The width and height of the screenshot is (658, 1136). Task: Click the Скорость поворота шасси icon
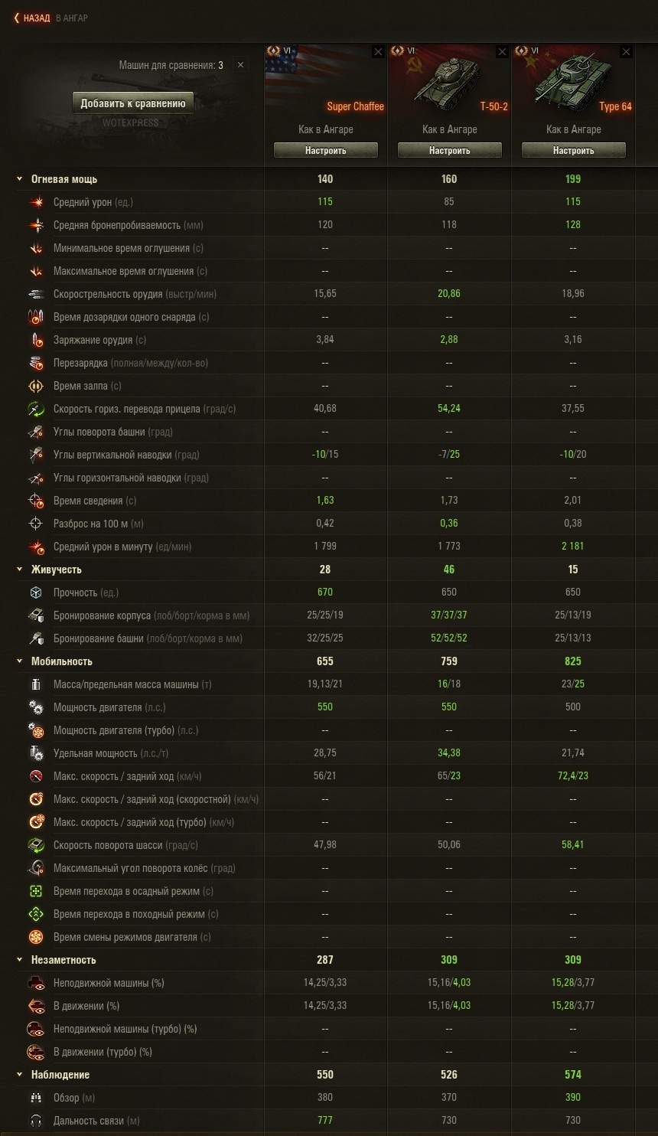36,845
